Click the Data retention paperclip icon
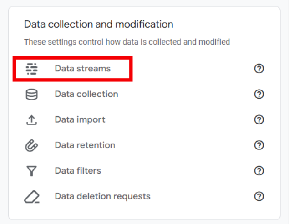Viewport: 289px width, 224px height. click(31, 145)
